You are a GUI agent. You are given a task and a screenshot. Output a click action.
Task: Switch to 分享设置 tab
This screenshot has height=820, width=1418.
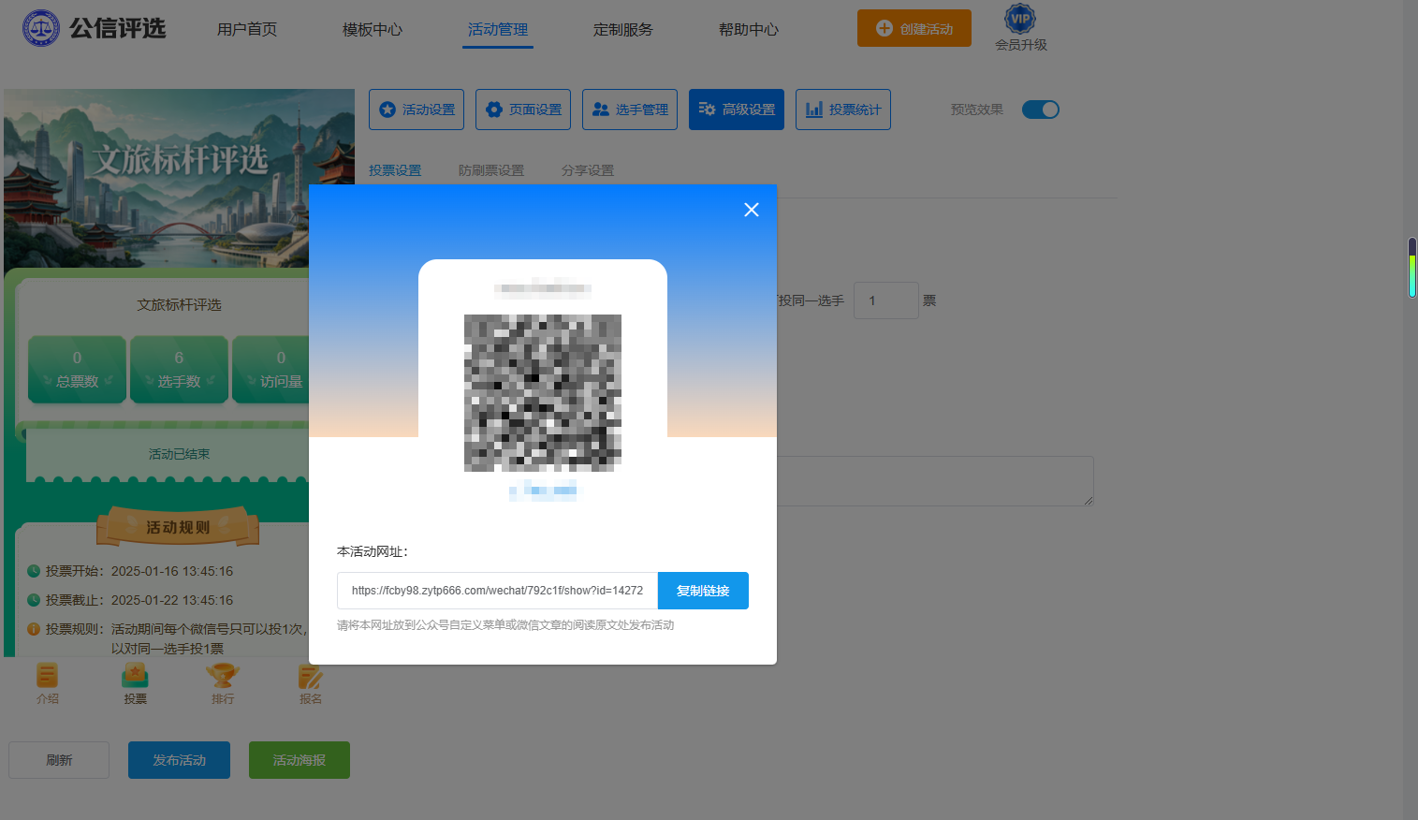tap(588, 170)
